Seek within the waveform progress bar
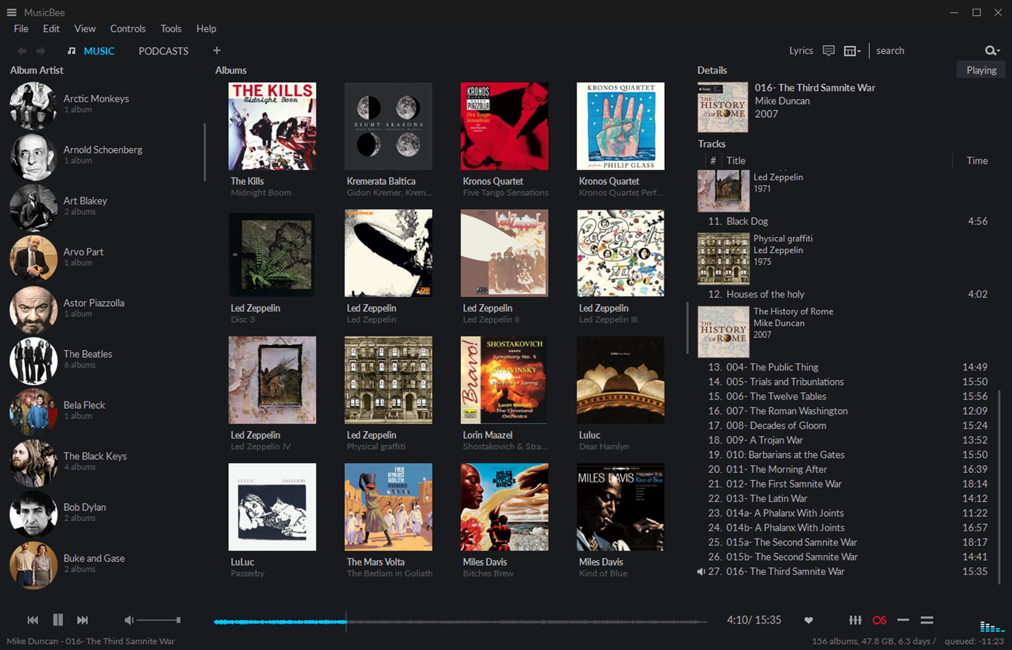Image resolution: width=1012 pixels, height=650 pixels. click(x=457, y=621)
